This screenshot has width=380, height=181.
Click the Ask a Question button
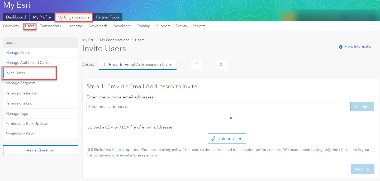[40, 150]
